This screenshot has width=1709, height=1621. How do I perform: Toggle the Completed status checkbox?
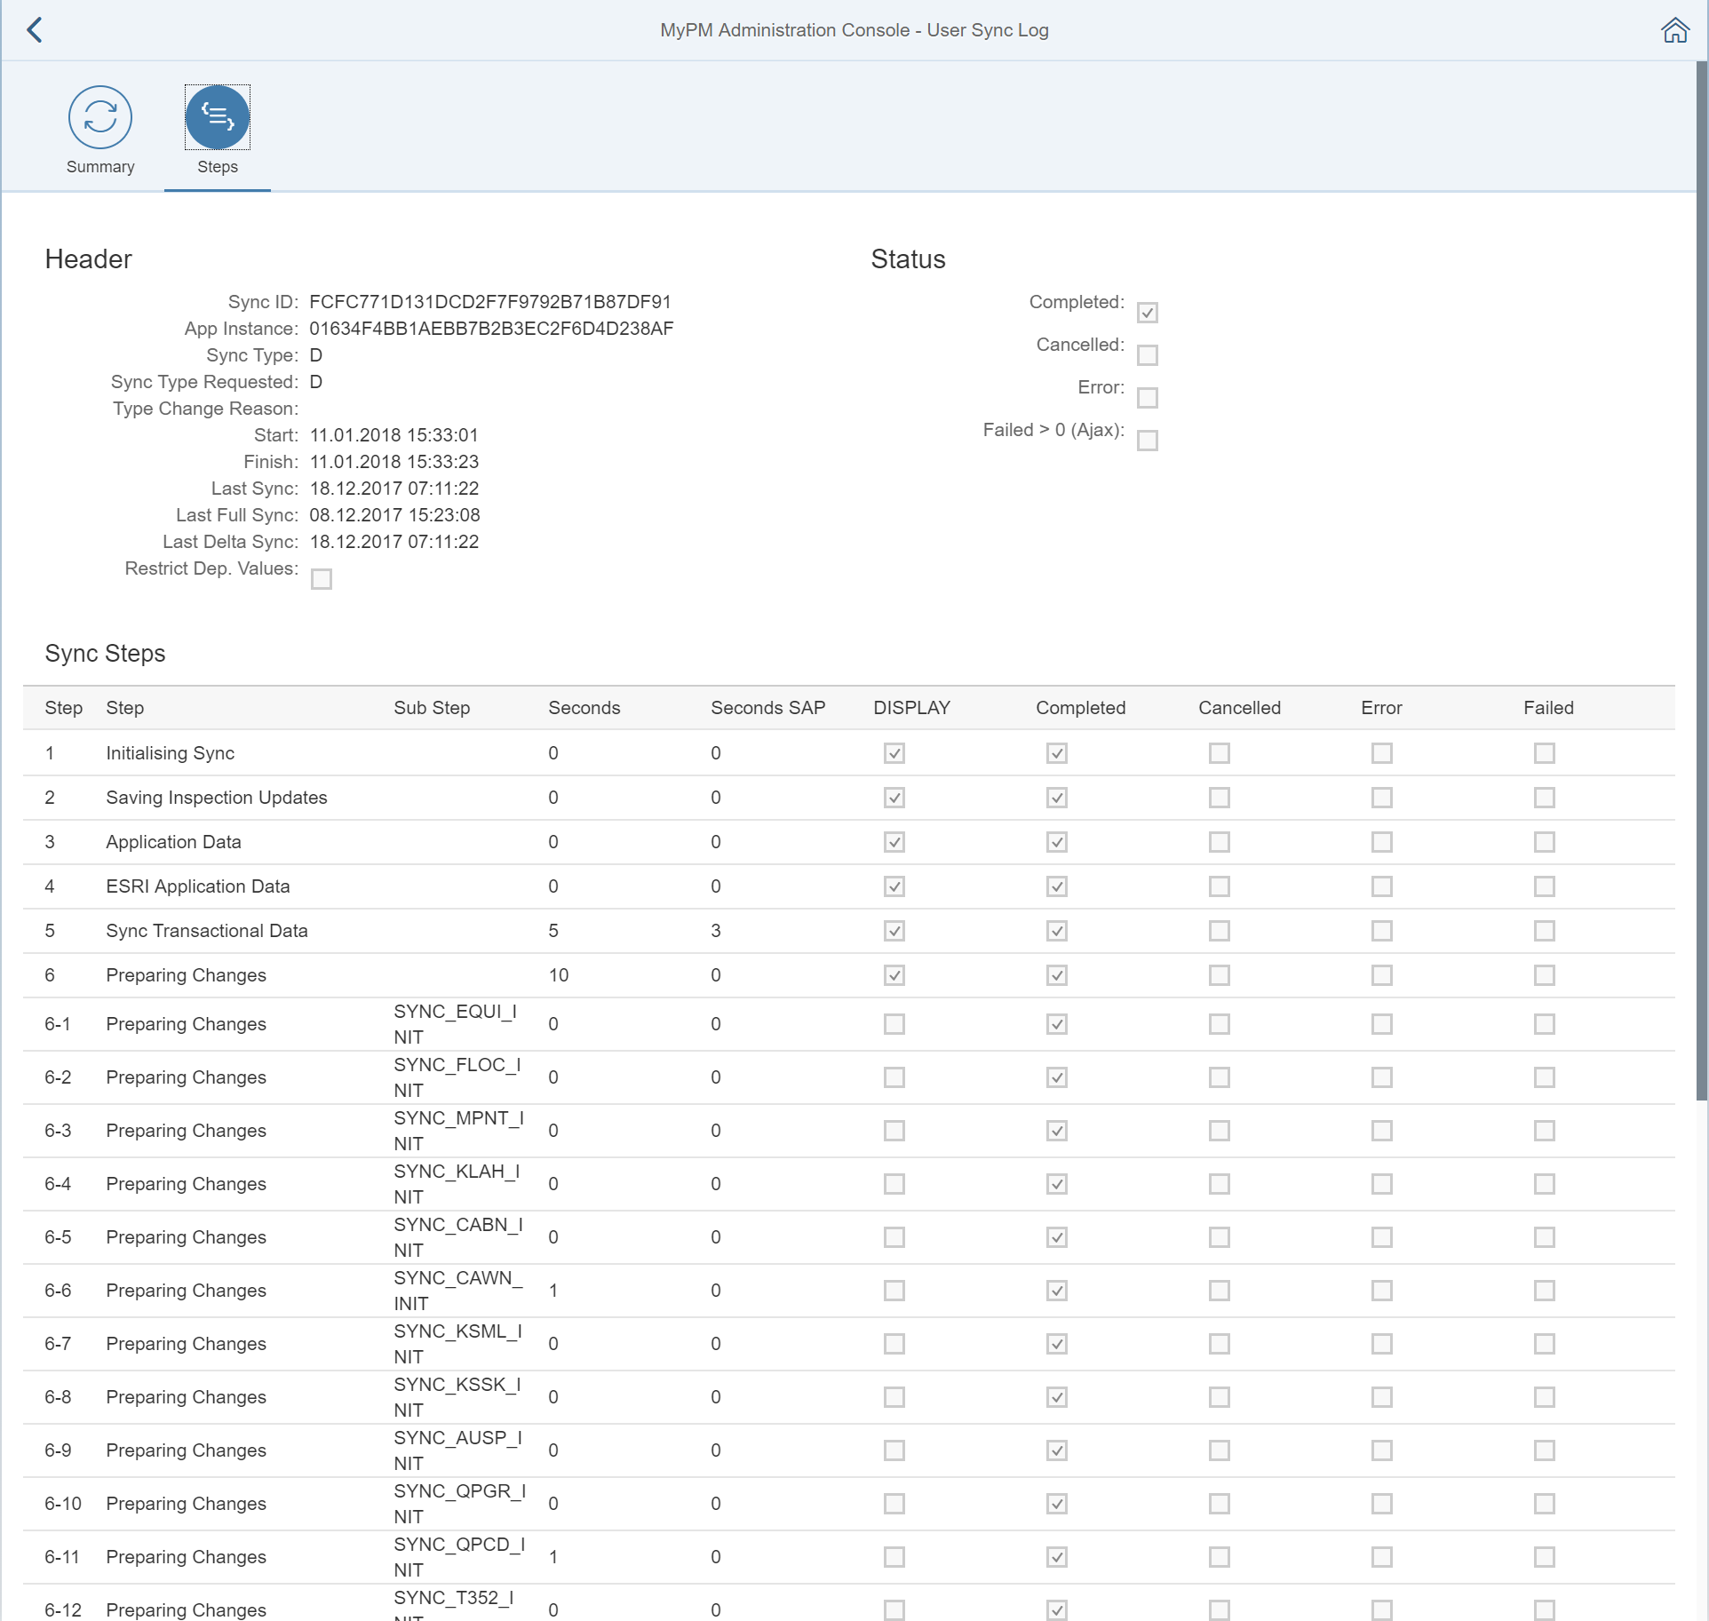tap(1147, 313)
